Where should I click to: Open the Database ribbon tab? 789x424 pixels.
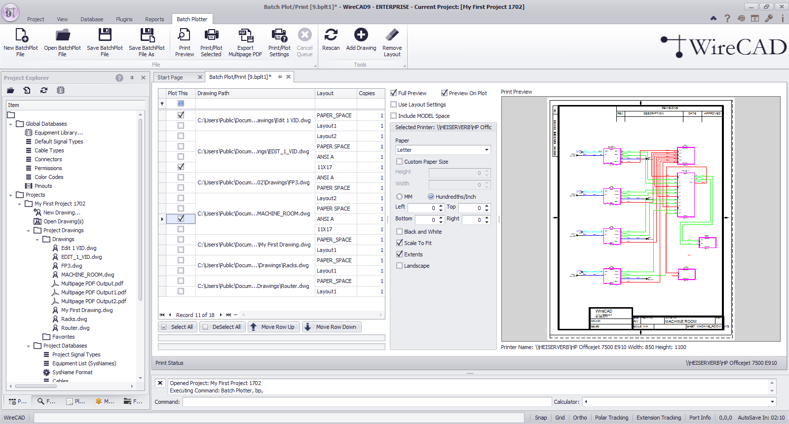click(92, 19)
